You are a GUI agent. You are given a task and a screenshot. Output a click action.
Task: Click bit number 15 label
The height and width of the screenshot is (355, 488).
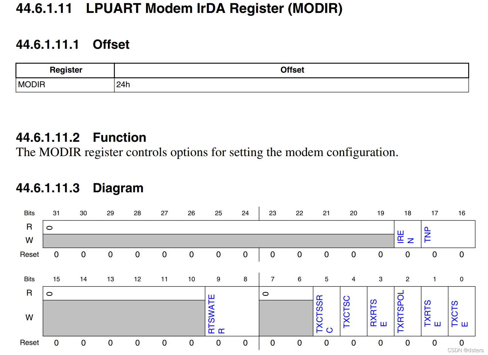tap(57, 279)
